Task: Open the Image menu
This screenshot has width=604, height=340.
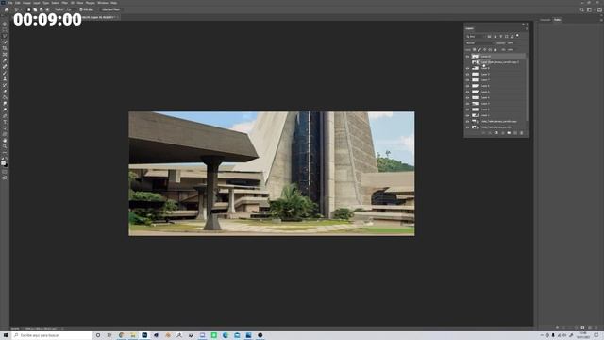Action: [x=26, y=3]
